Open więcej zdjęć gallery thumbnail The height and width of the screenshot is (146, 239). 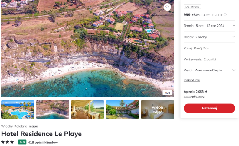[x=157, y=109]
